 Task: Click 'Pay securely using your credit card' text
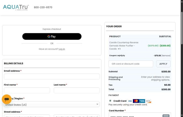tap(128, 104)
